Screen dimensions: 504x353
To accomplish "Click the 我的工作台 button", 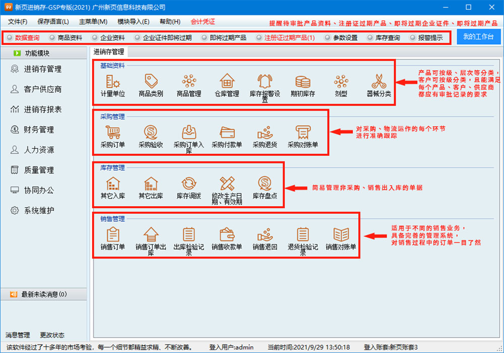I will [478, 37].
